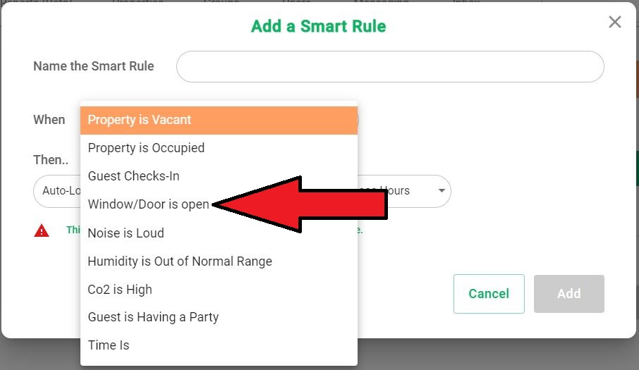Click the red warning triangle icon

click(x=42, y=230)
